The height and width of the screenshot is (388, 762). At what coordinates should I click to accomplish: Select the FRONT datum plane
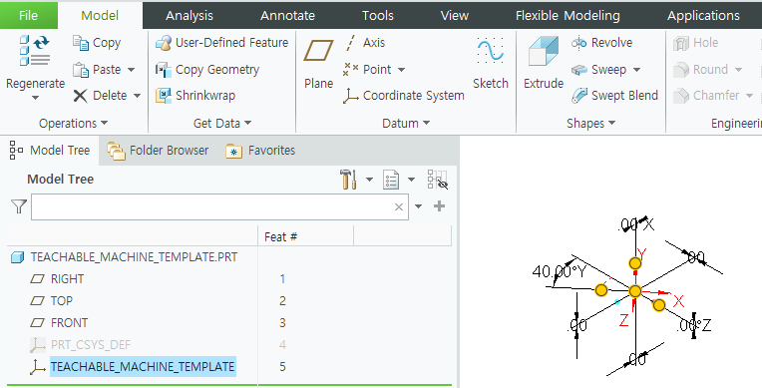59,323
